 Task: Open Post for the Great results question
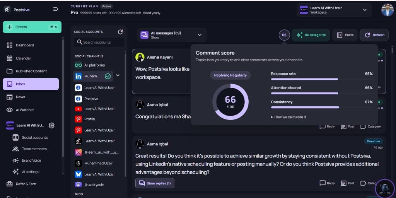348,183
